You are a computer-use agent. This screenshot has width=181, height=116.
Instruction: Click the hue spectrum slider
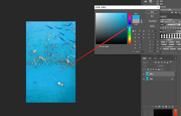pos(130,28)
